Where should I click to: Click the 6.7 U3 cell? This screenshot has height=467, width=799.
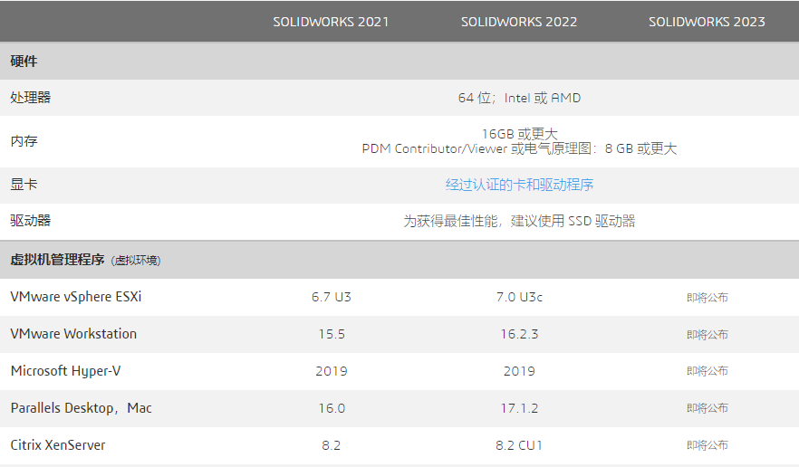332,297
